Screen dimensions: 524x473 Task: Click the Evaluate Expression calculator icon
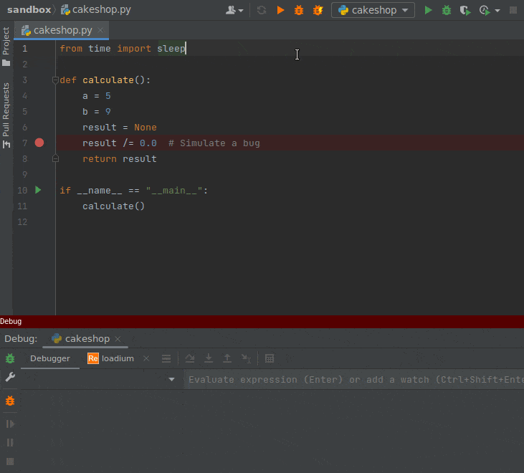pos(270,358)
